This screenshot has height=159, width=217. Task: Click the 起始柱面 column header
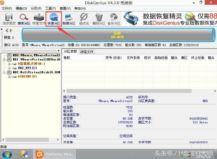[161, 58]
